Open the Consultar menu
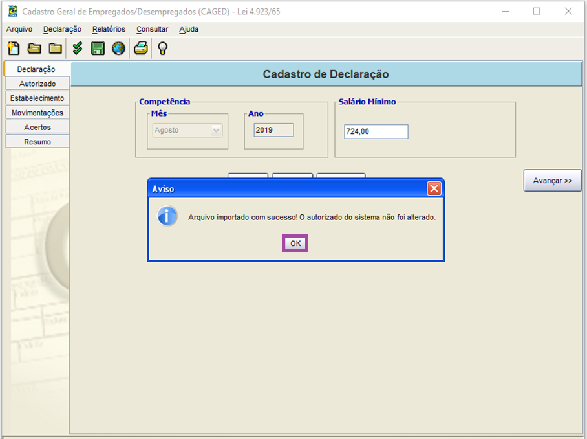The height and width of the screenshot is (439, 587). (153, 29)
